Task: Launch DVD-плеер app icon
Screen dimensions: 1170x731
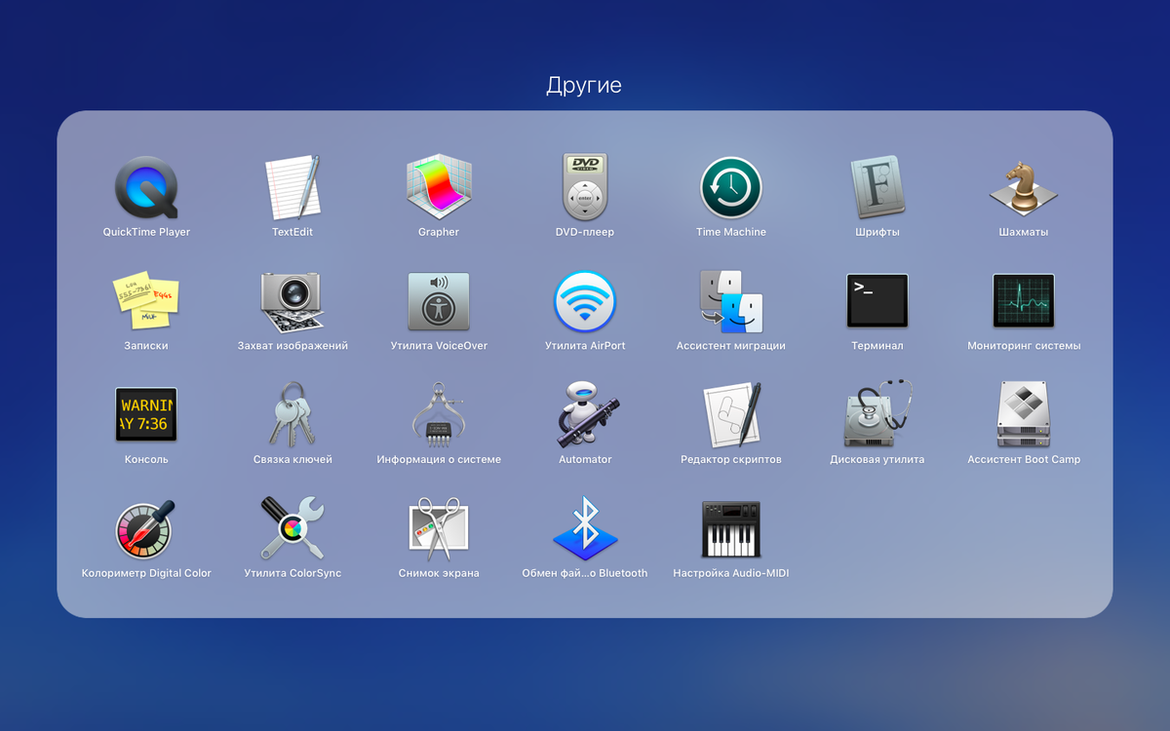Action: [x=585, y=187]
